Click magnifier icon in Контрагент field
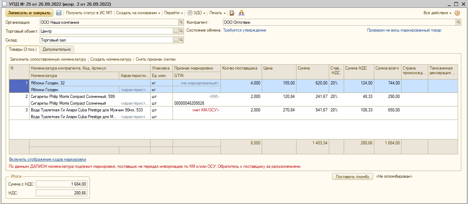468x204 pixels. 458,22
